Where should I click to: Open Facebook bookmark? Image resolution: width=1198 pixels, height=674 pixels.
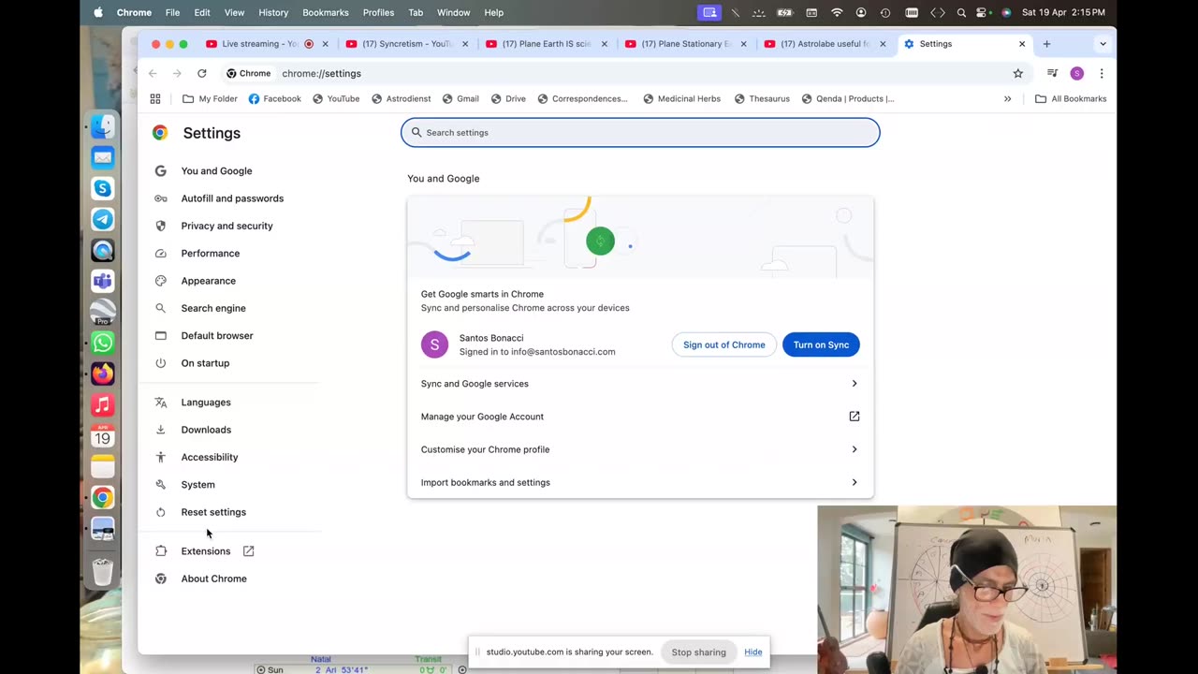pyautogui.click(x=274, y=98)
